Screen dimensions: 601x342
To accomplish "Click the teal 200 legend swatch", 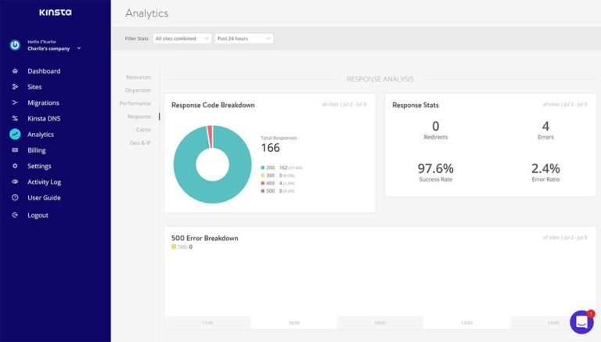I will [263, 167].
